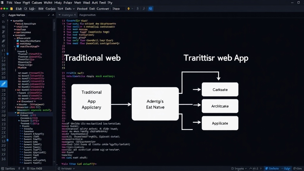This screenshot has height=171, width=304.
Task: Open the Coltace menu in the menu bar
Action: tap(37, 3)
